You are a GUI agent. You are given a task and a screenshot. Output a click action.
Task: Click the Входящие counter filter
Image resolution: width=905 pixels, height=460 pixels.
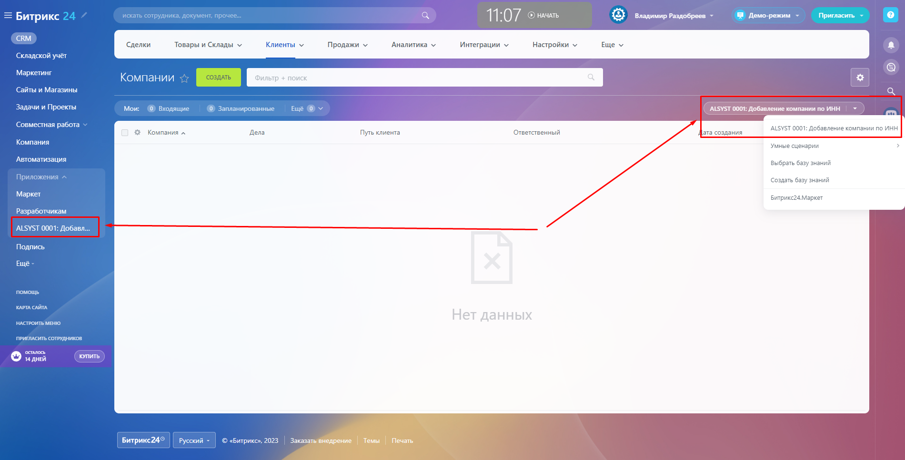pos(168,108)
